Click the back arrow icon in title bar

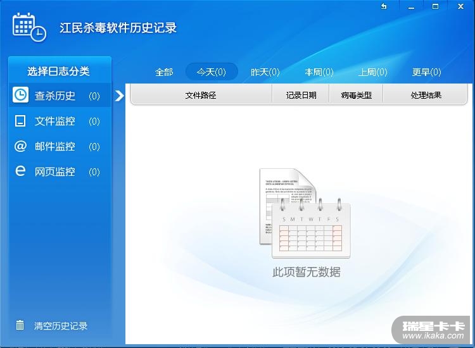(384, 6)
